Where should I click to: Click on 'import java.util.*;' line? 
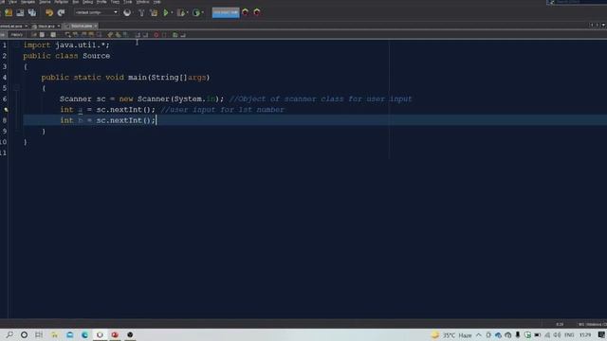pos(66,45)
